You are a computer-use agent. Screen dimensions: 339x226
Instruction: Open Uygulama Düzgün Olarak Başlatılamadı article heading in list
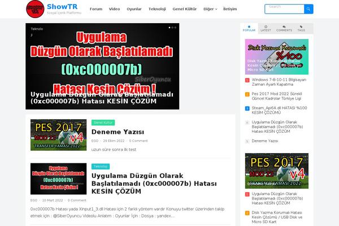click(154, 184)
